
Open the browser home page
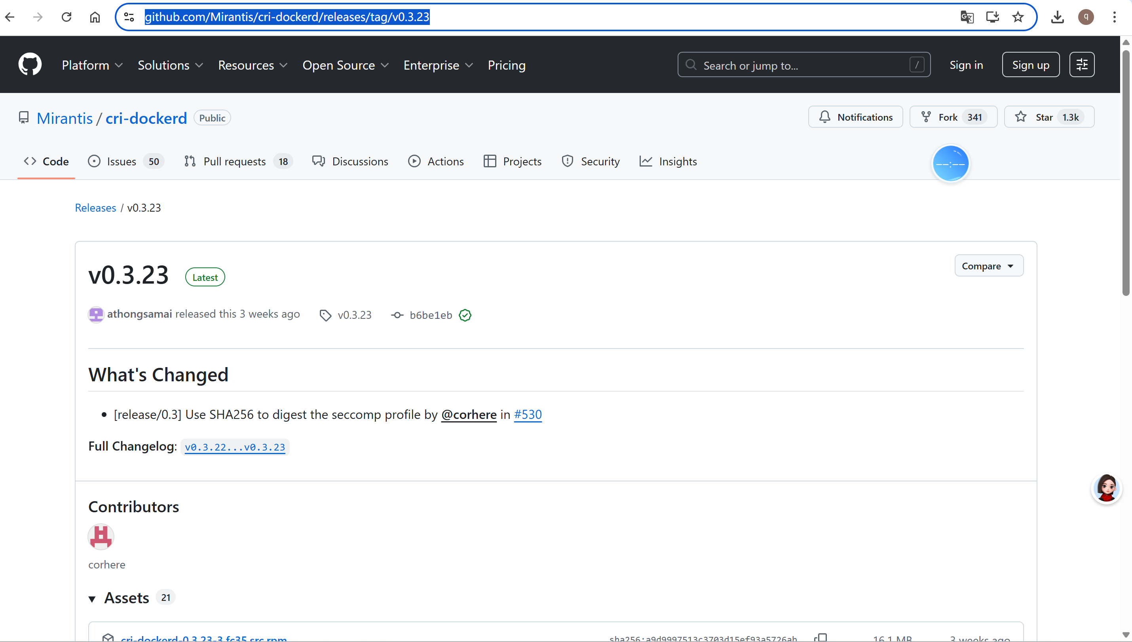point(95,17)
